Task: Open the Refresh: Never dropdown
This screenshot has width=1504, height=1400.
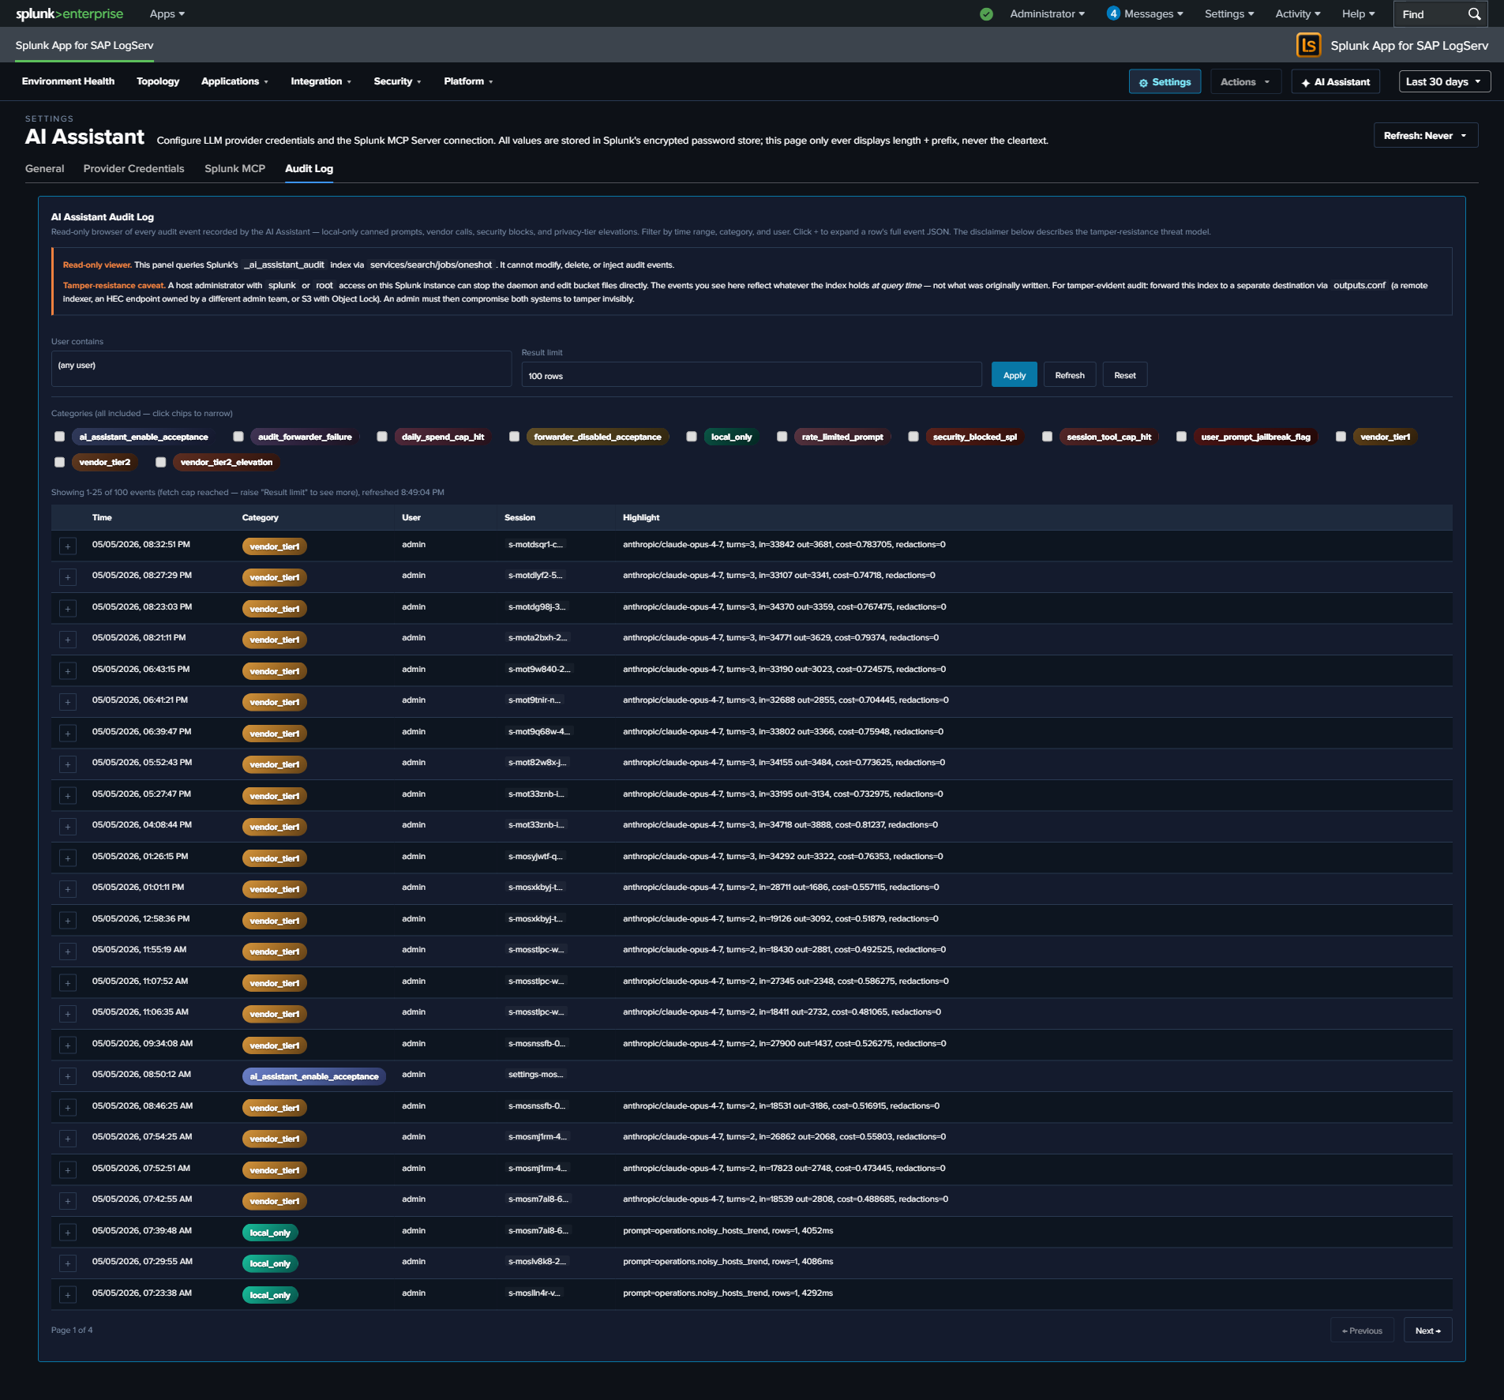Action: coord(1425,135)
